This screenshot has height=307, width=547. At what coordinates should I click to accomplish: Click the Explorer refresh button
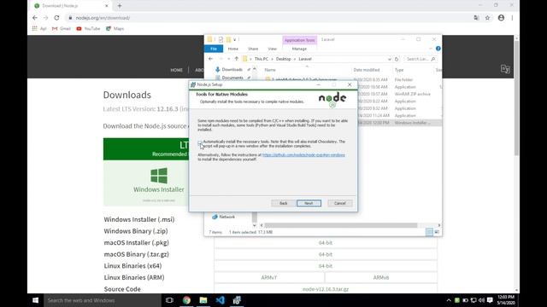pos(397,59)
